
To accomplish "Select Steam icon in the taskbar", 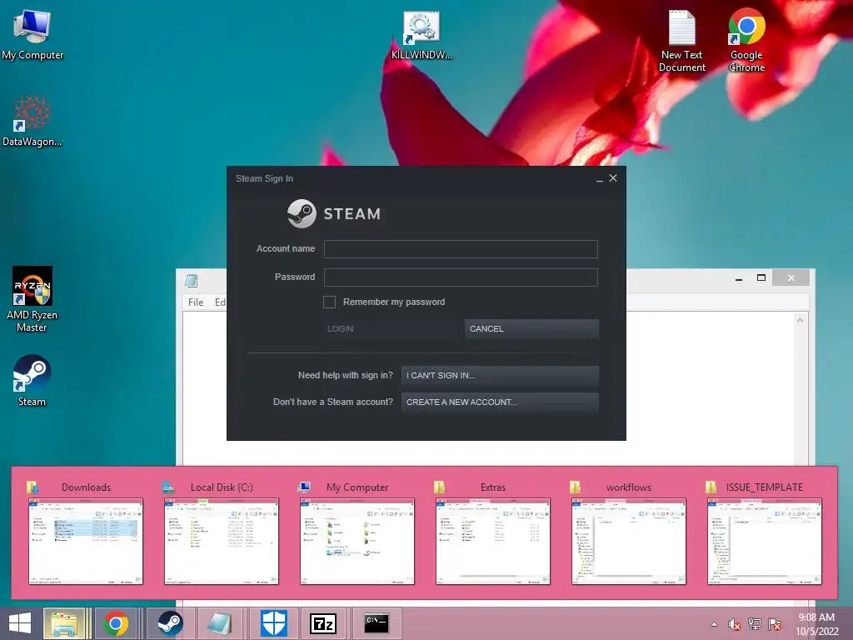I will (x=170, y=623).
